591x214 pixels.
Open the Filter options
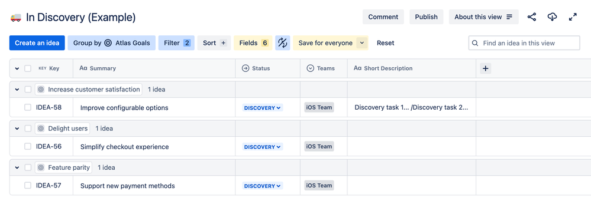coord(176,43)
